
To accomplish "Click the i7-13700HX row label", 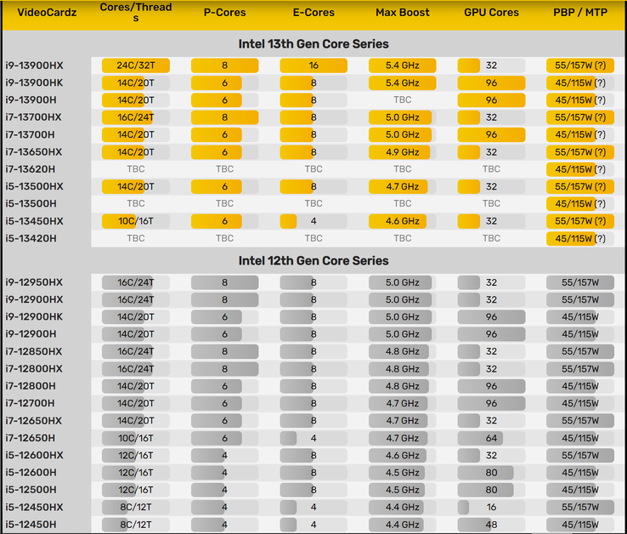I will click(34, 117).
